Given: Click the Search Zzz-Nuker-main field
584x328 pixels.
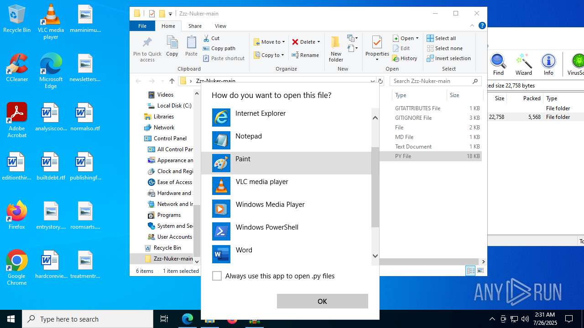Looking at the screenshot, I should (436, 81).
